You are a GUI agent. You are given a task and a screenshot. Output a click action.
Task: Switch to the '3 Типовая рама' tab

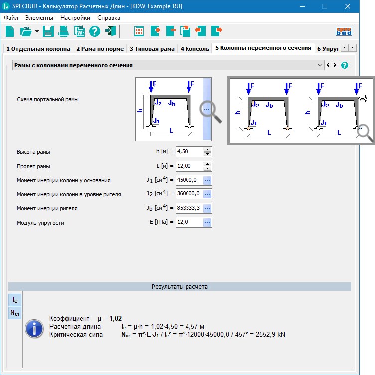(152, 48)
